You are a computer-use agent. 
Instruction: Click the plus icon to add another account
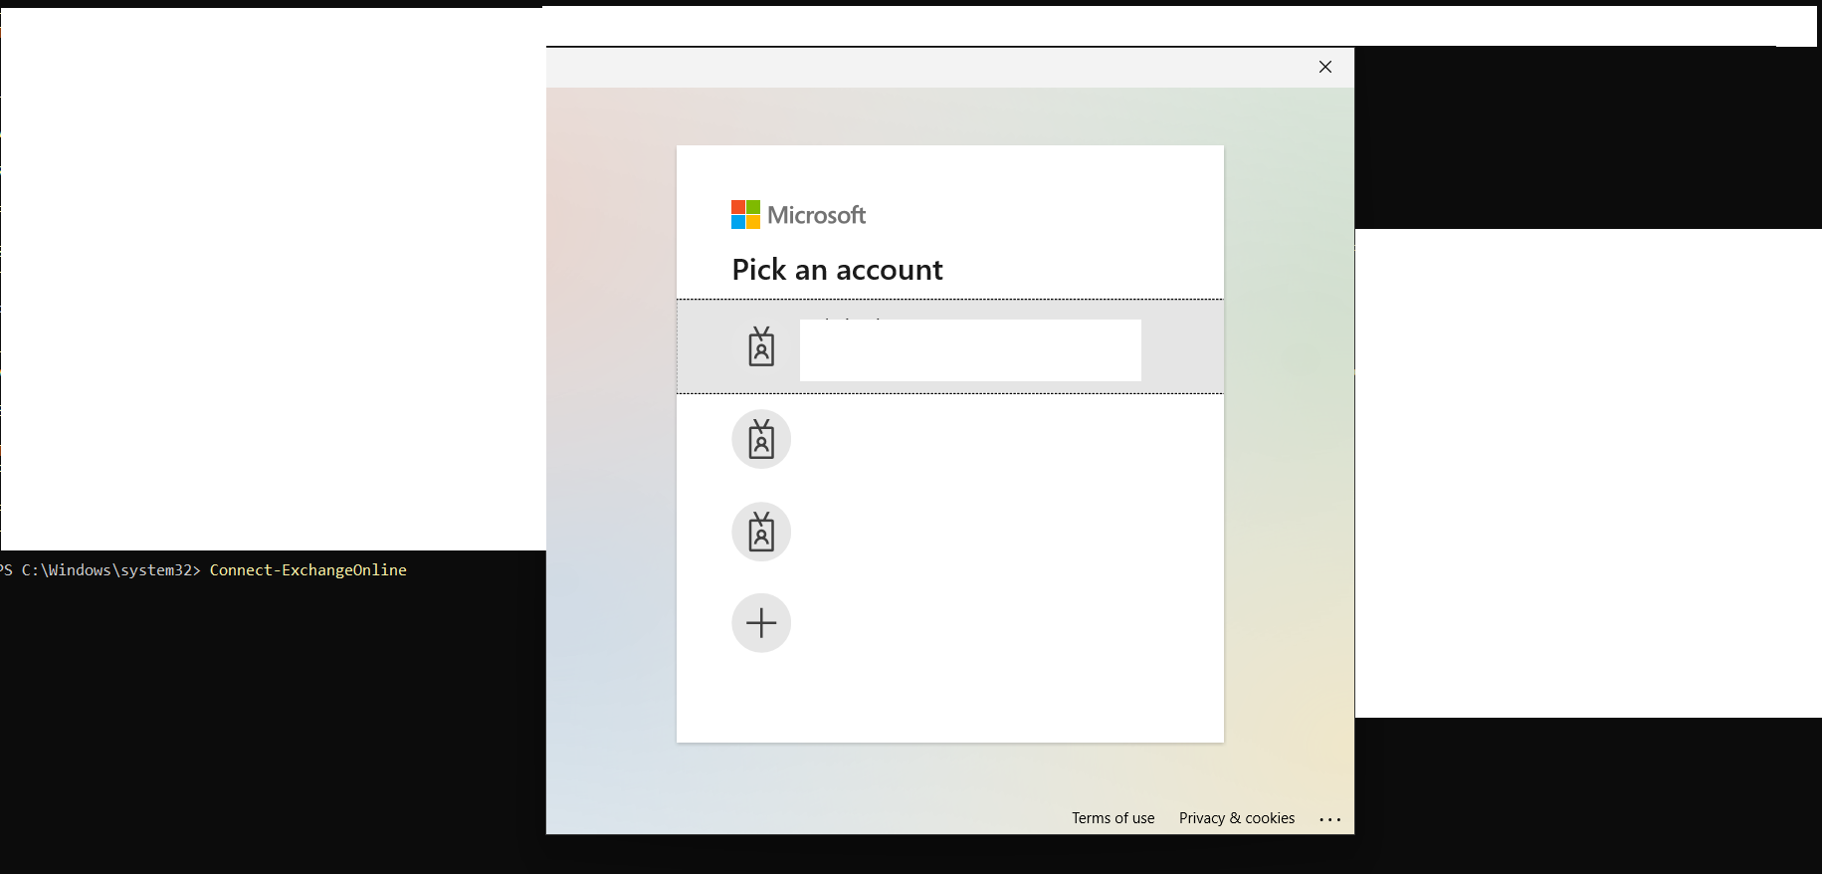coord(761,623)
